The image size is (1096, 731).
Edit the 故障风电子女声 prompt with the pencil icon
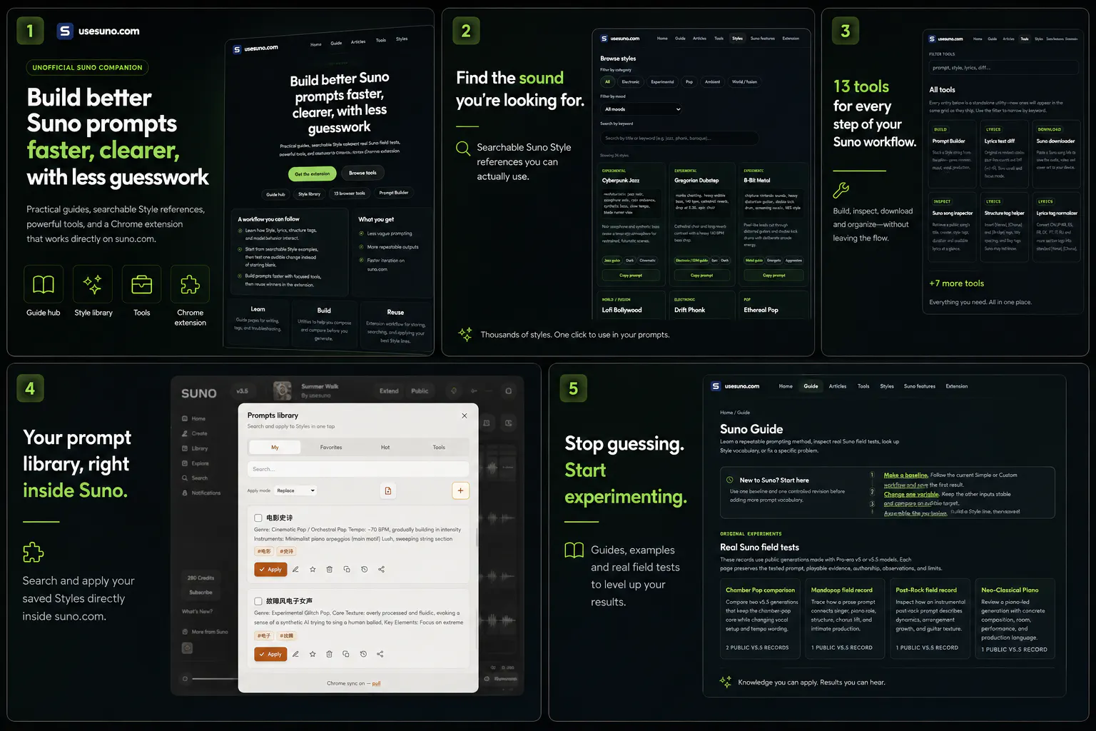tap(295, 654)
